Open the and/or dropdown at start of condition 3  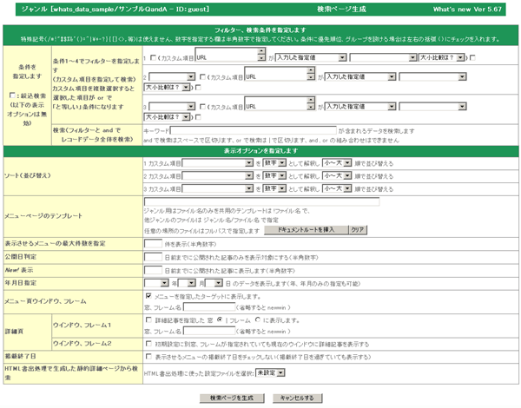(x=172, y=107)
